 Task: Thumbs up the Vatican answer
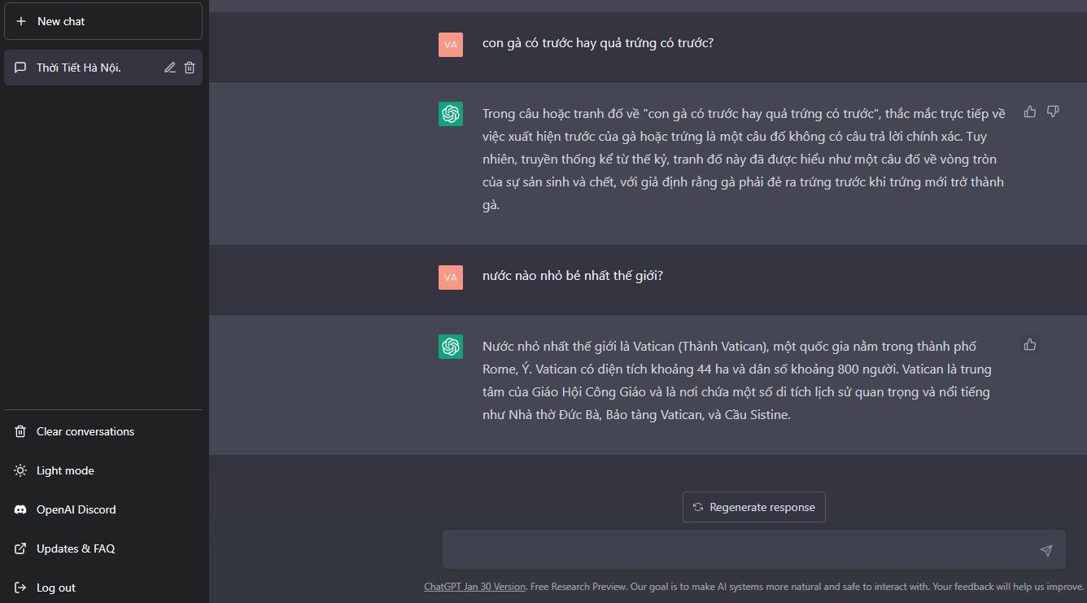point(1029,344)
